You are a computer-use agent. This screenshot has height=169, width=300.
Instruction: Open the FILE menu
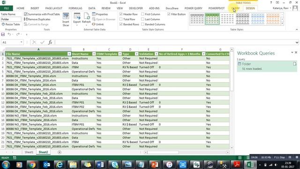[6, 8]
